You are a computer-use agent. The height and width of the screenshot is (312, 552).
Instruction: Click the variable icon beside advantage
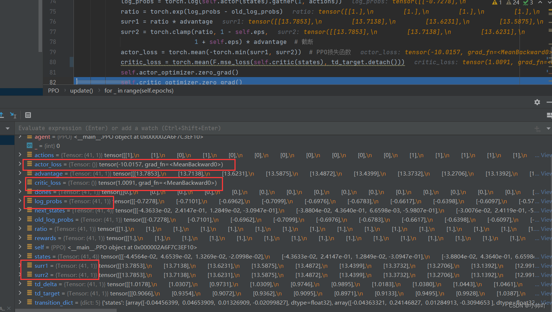click(30, 173)
